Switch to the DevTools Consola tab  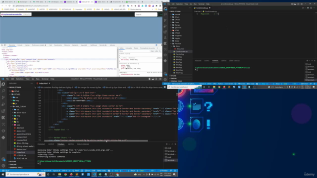click(20, 45)
